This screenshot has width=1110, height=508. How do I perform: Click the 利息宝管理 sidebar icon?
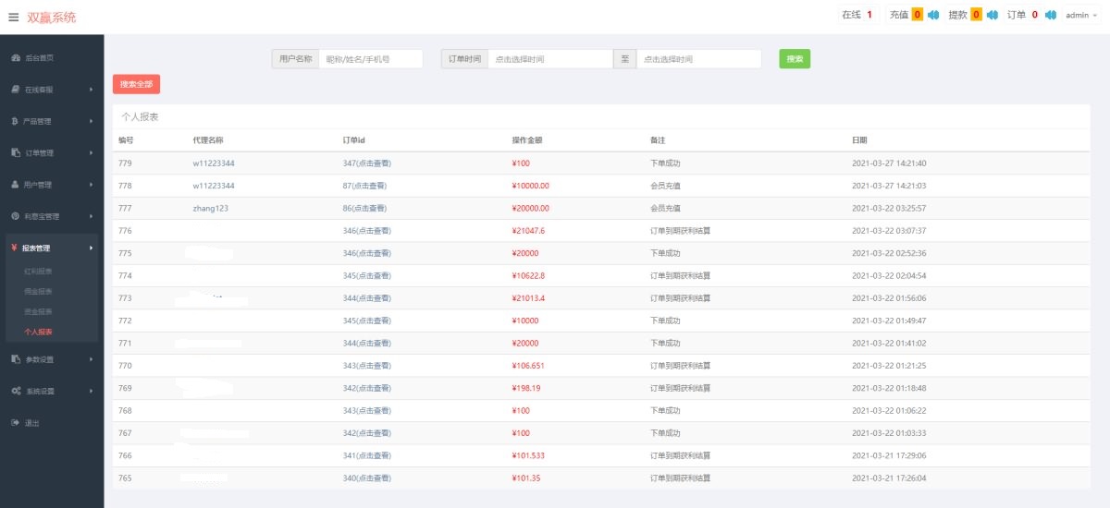[16, 216]
